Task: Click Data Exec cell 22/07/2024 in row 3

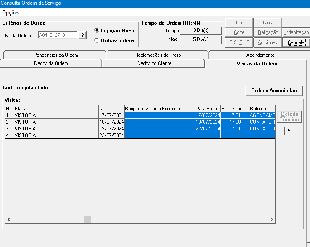Action: [208, 128]
